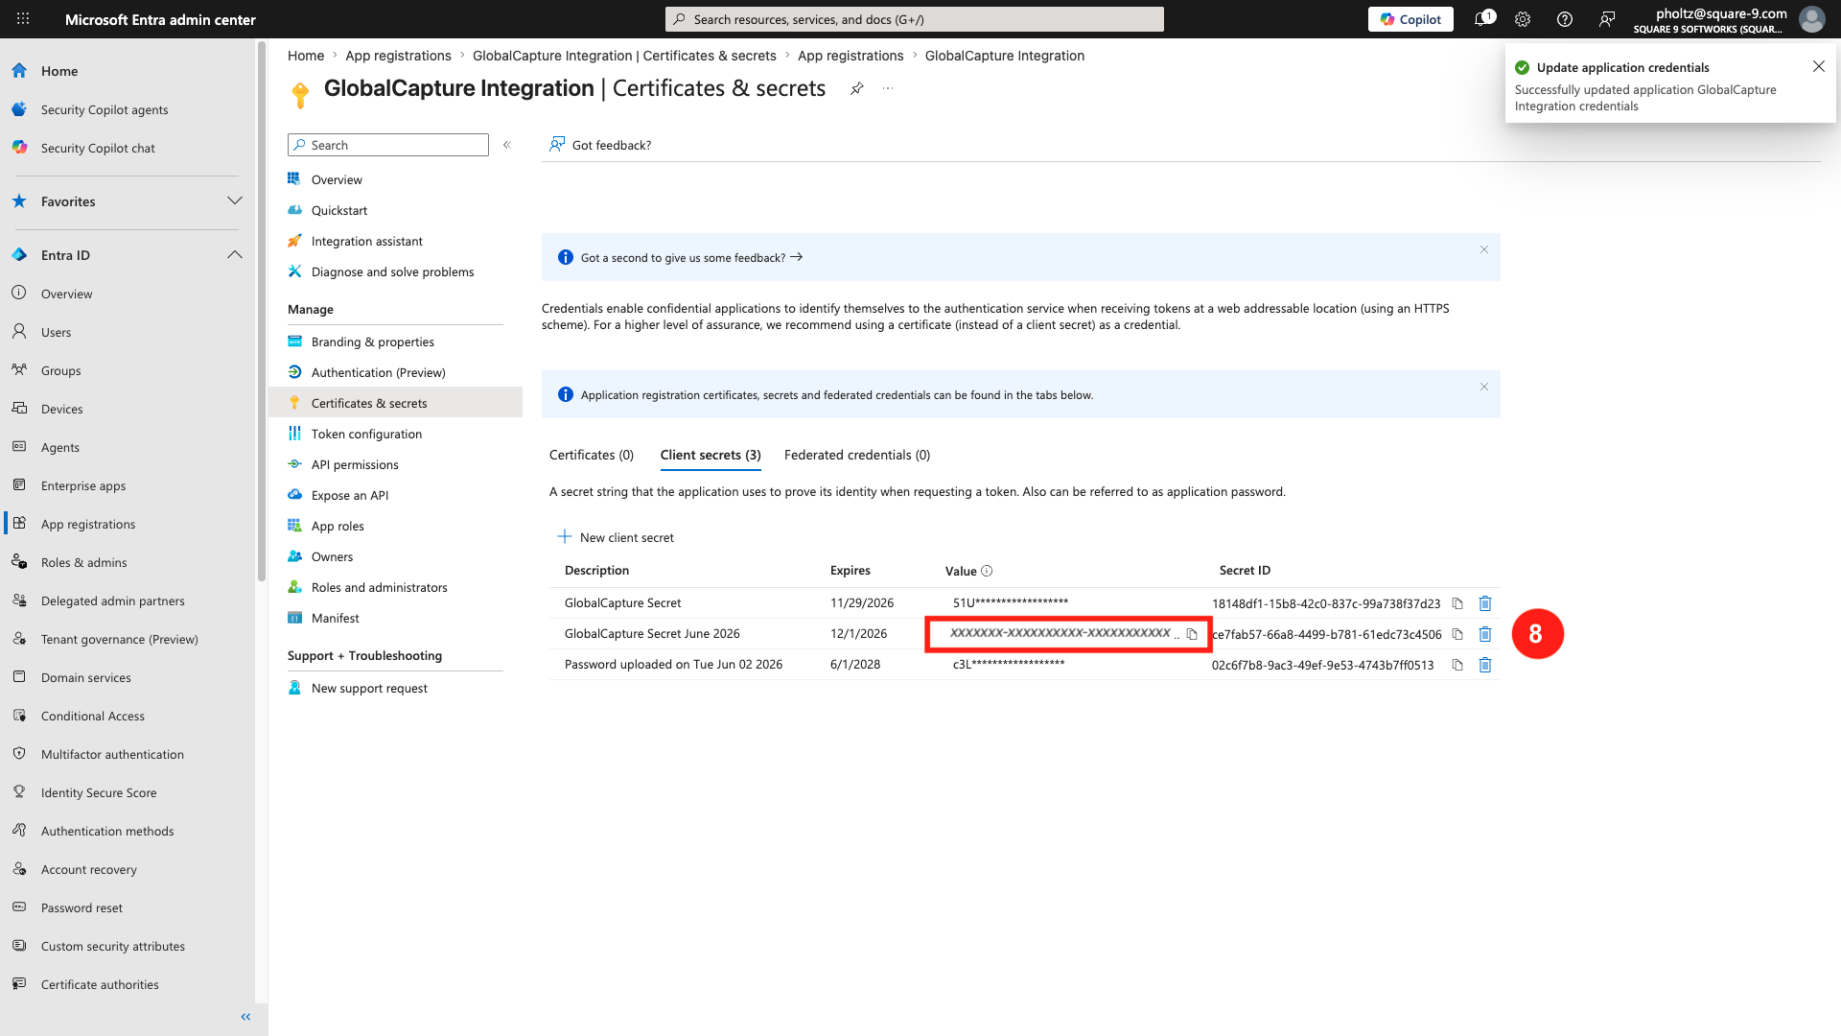Expand the Favorites section

pyautogui.click(x=235, y=200)
